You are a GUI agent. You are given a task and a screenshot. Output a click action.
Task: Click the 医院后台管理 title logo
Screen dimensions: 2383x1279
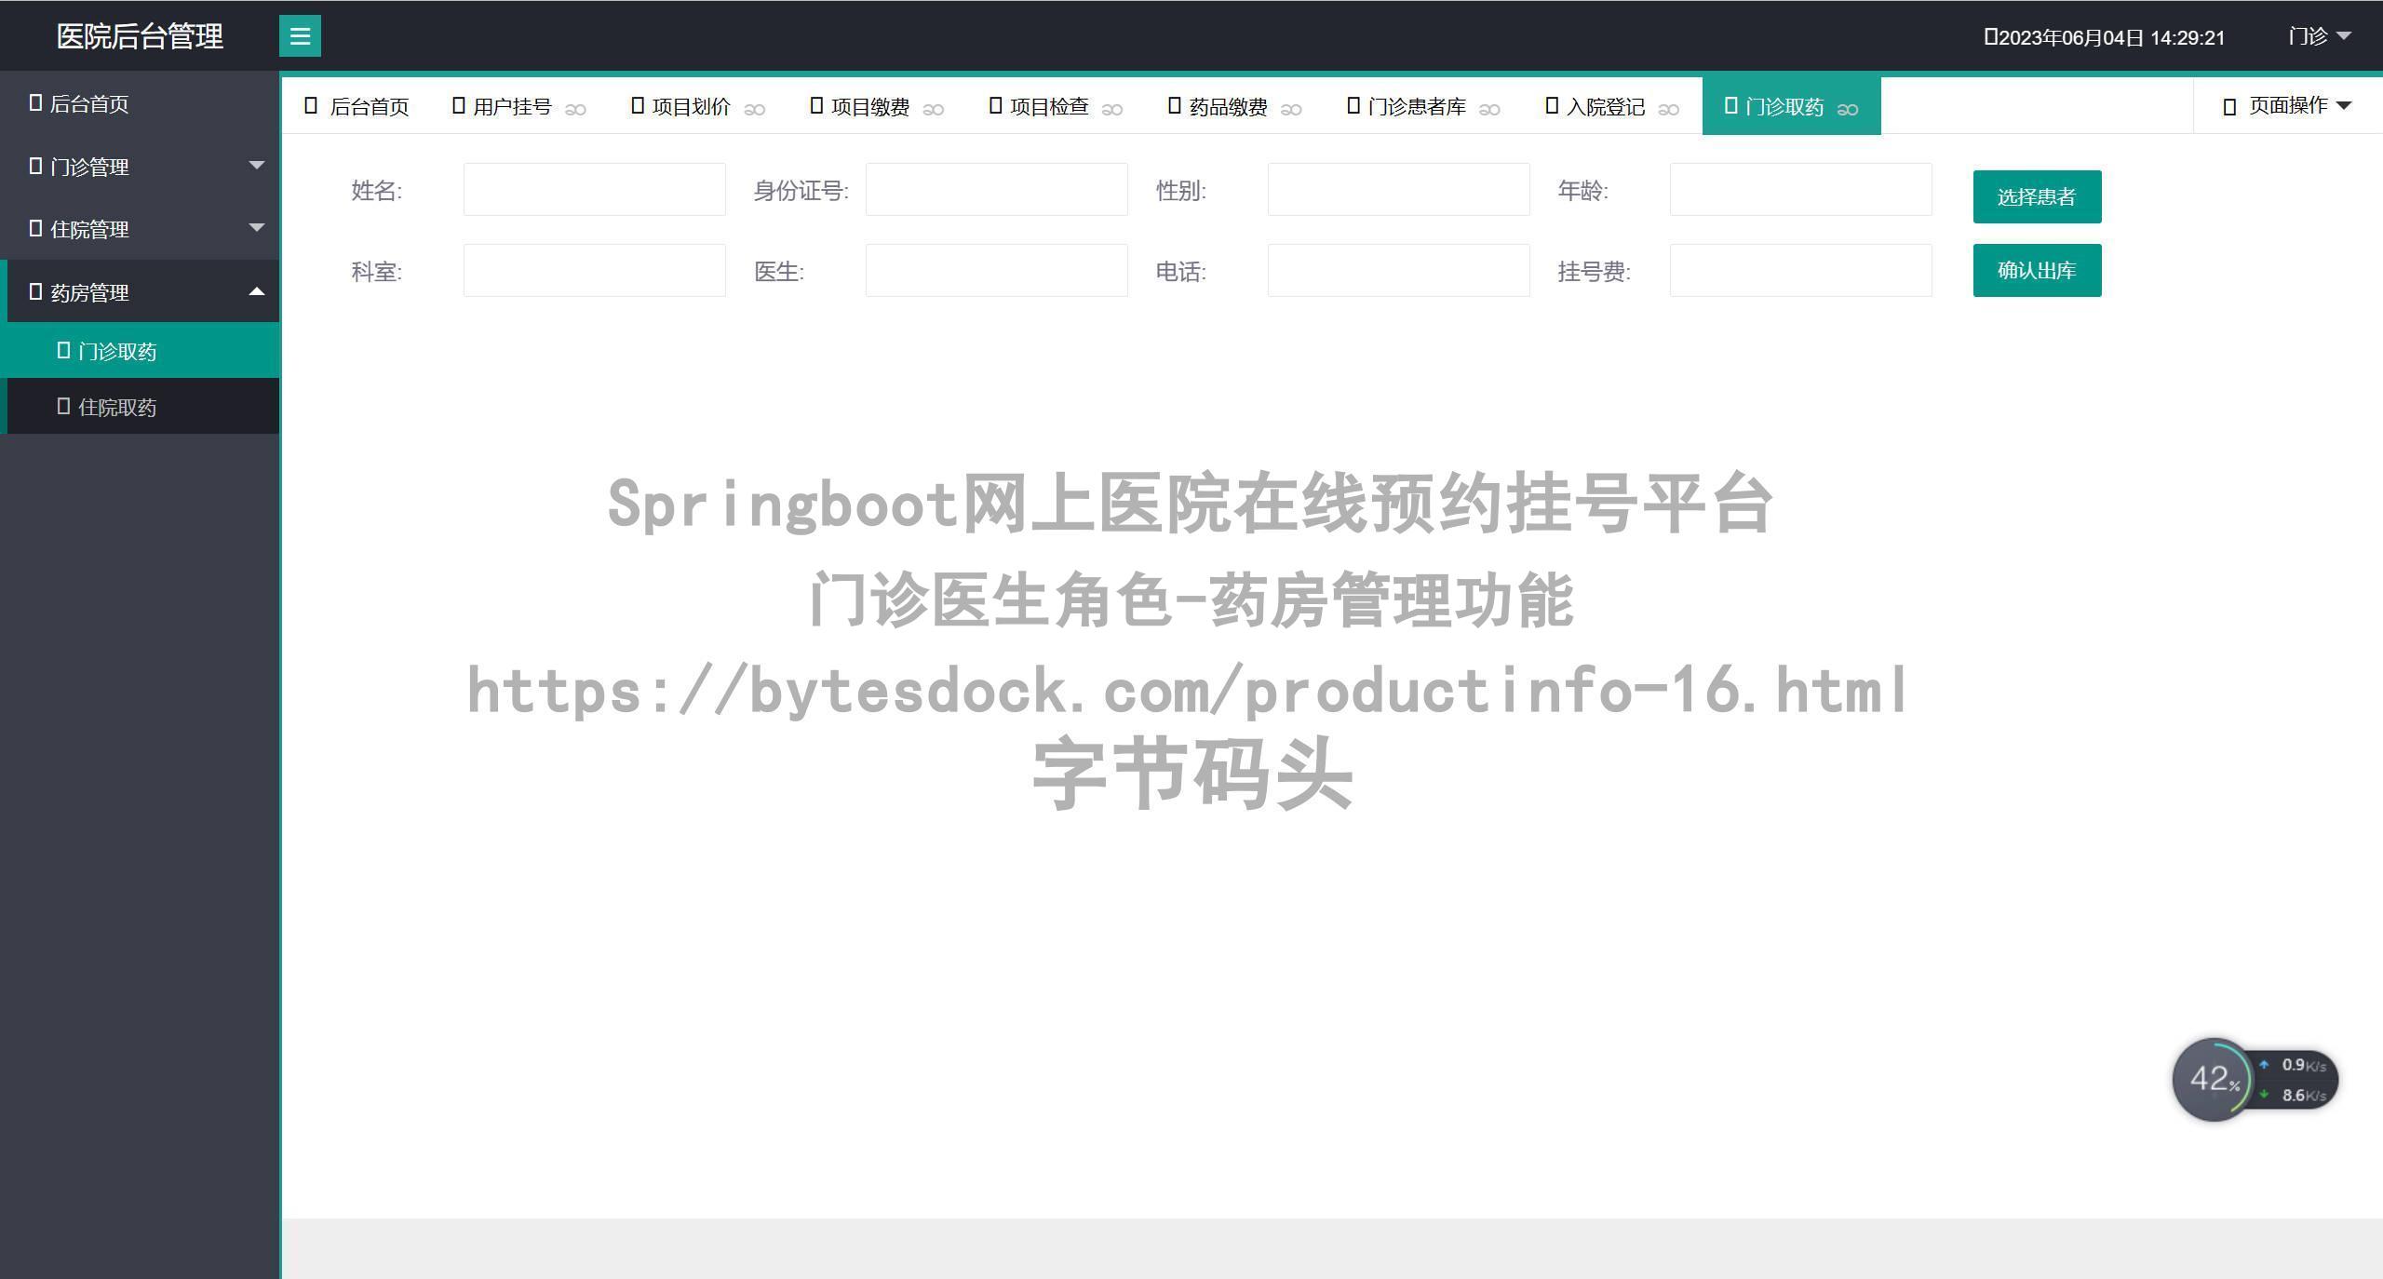(140, 36)
